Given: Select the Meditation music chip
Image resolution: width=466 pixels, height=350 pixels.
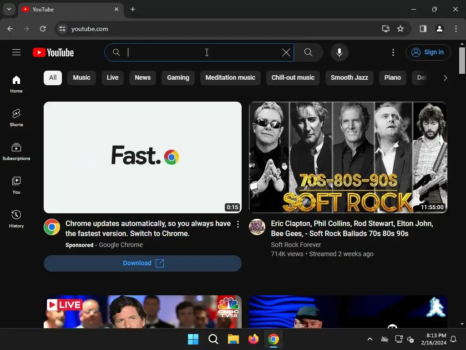Looking at the screenshot, I should 230,77.
